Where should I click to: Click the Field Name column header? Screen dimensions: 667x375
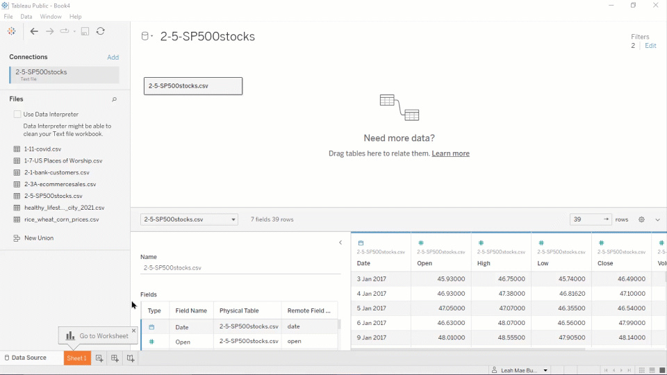click(191, 311)
